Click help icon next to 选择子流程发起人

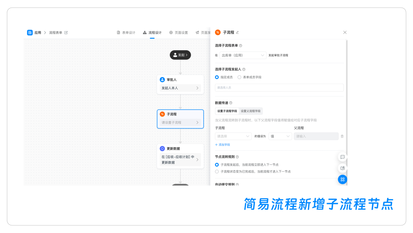244,69
